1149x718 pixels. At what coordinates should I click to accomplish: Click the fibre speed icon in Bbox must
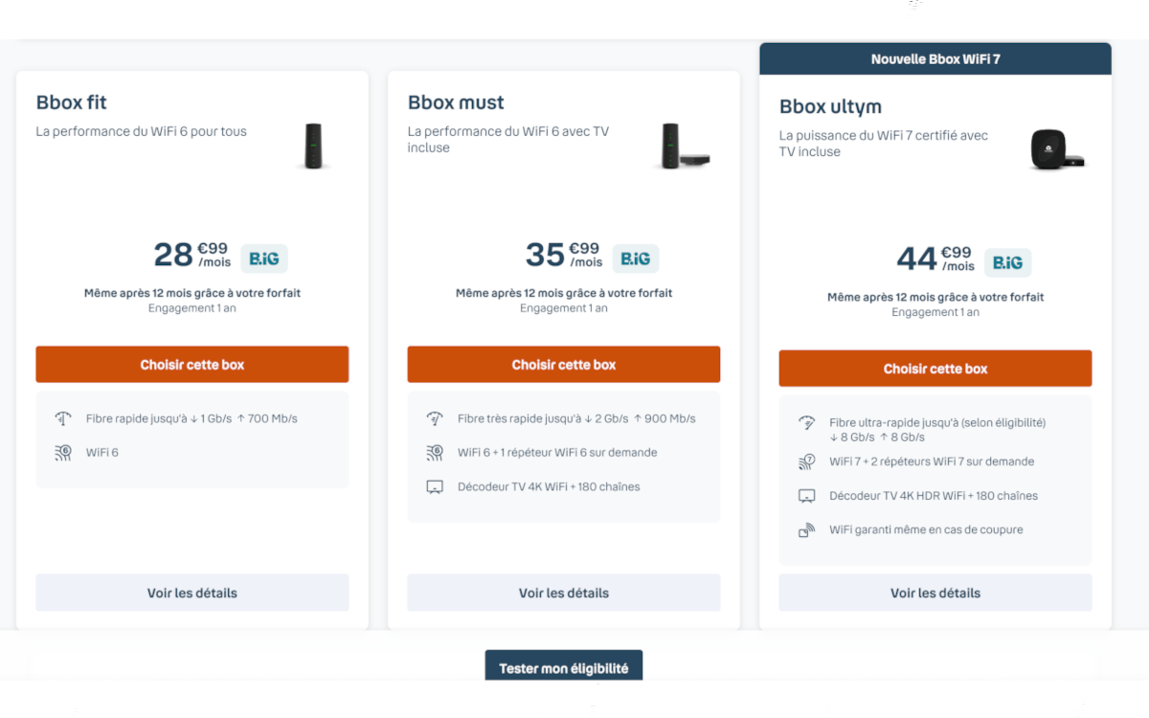click(435, 418)
